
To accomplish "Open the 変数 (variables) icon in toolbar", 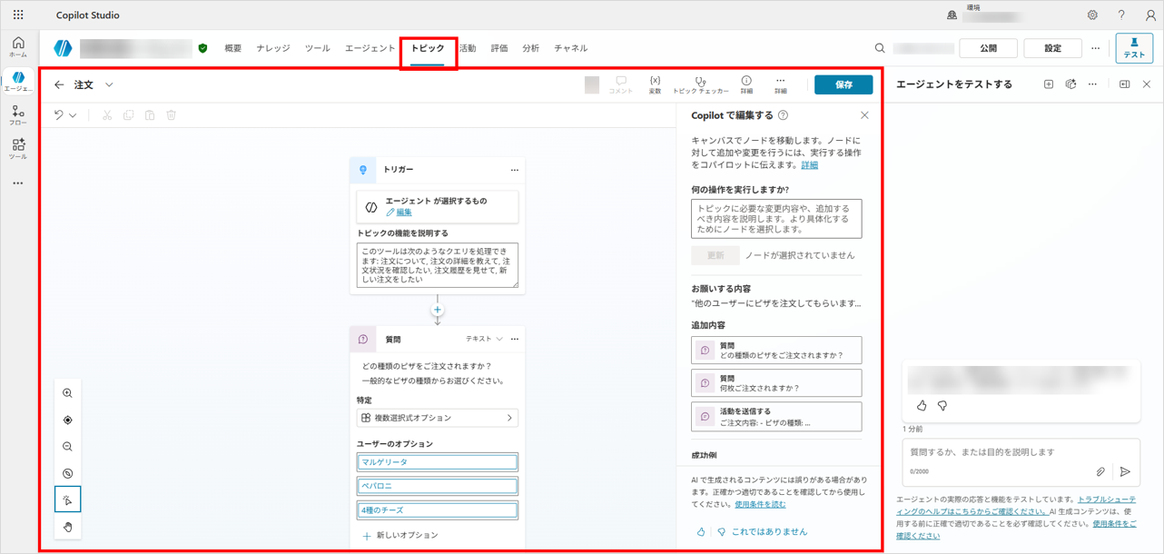I will coord(655,84).
